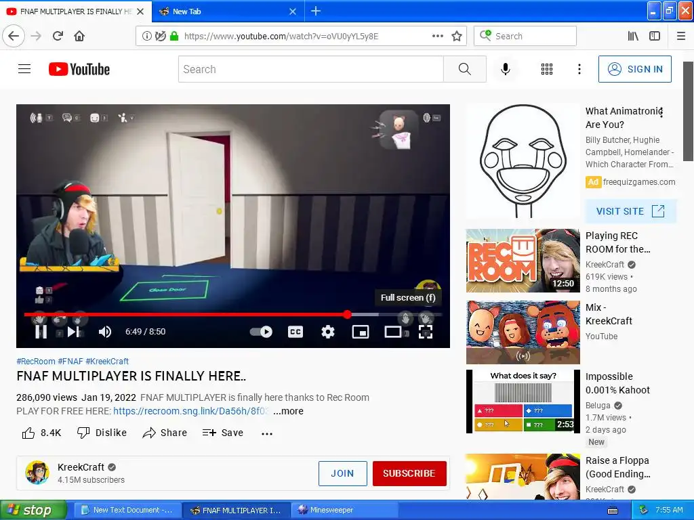Go to YouTube home via logo
694x520 pixels.
pos(79,70)
